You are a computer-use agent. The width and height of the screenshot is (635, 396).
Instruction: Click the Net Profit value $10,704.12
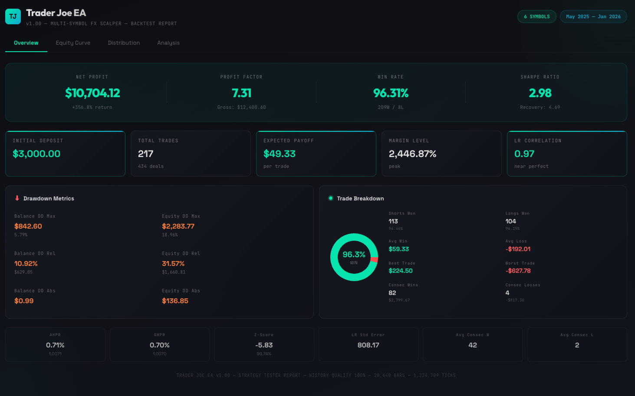tap(92, 93)
